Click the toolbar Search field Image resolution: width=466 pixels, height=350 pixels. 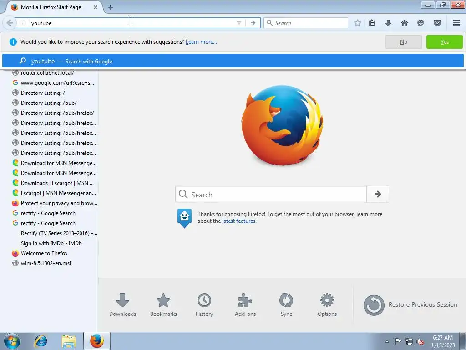point(305,23)
